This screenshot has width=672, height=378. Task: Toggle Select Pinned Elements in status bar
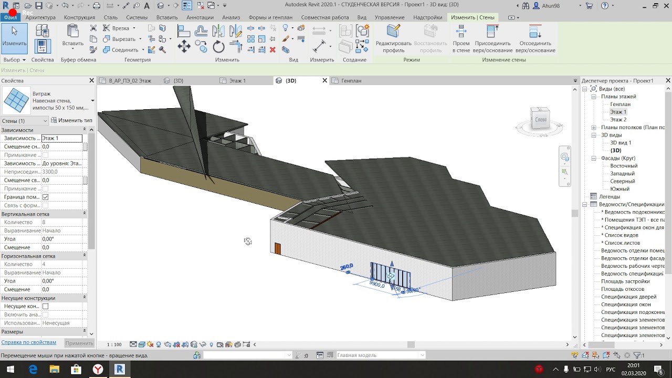tap(596, 355)
